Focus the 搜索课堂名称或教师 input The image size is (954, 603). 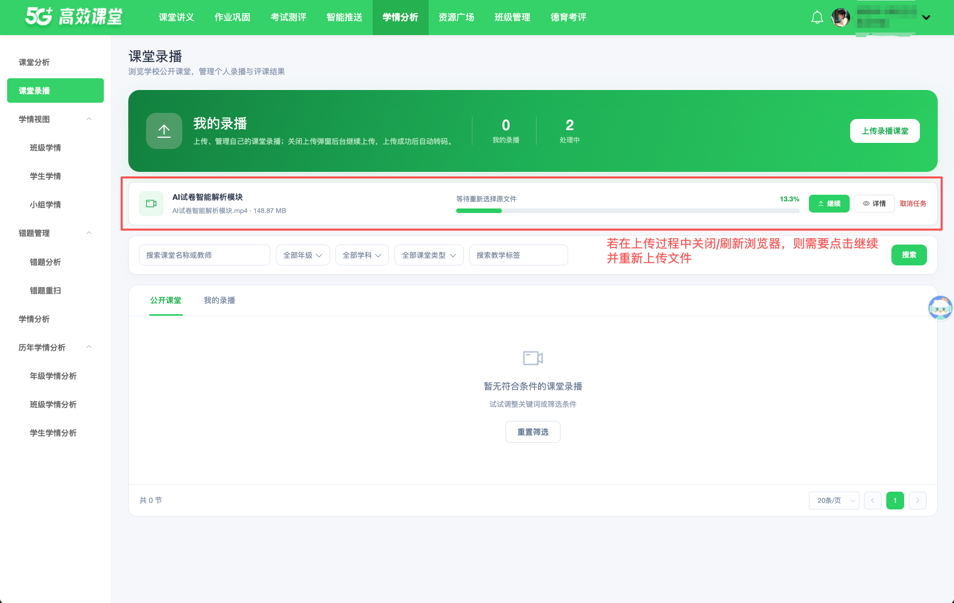pyautogui.click(x=205, y=255)
